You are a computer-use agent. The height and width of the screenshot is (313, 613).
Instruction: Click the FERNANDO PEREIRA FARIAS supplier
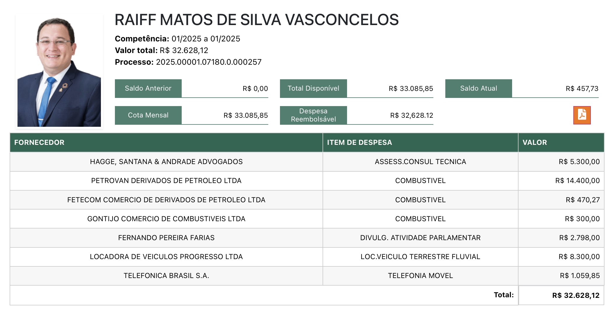[166, 238]
